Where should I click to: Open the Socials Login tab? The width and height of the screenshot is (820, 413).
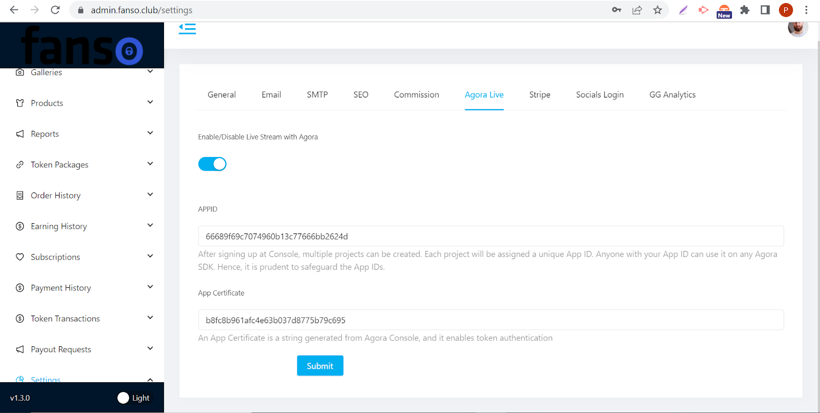(x=600, y=94)
